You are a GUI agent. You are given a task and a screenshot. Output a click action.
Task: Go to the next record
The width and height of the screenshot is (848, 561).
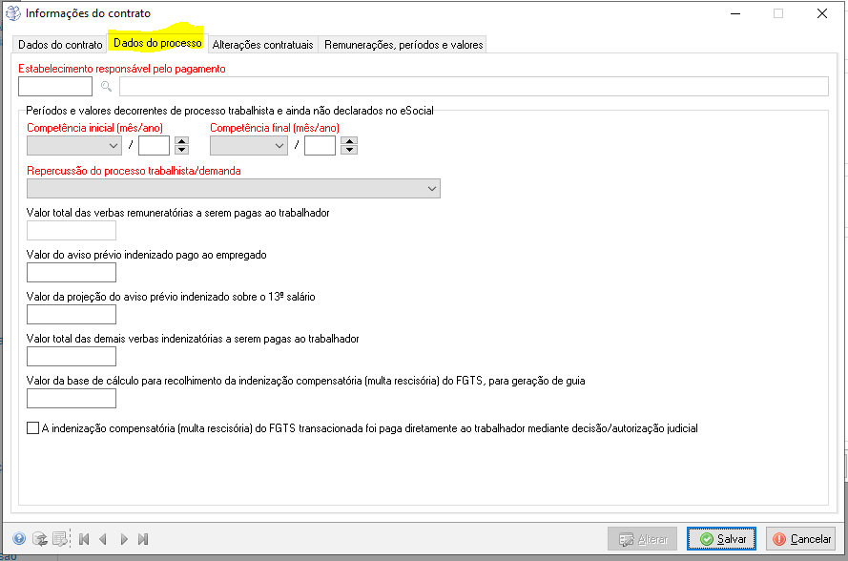(123, 539)
